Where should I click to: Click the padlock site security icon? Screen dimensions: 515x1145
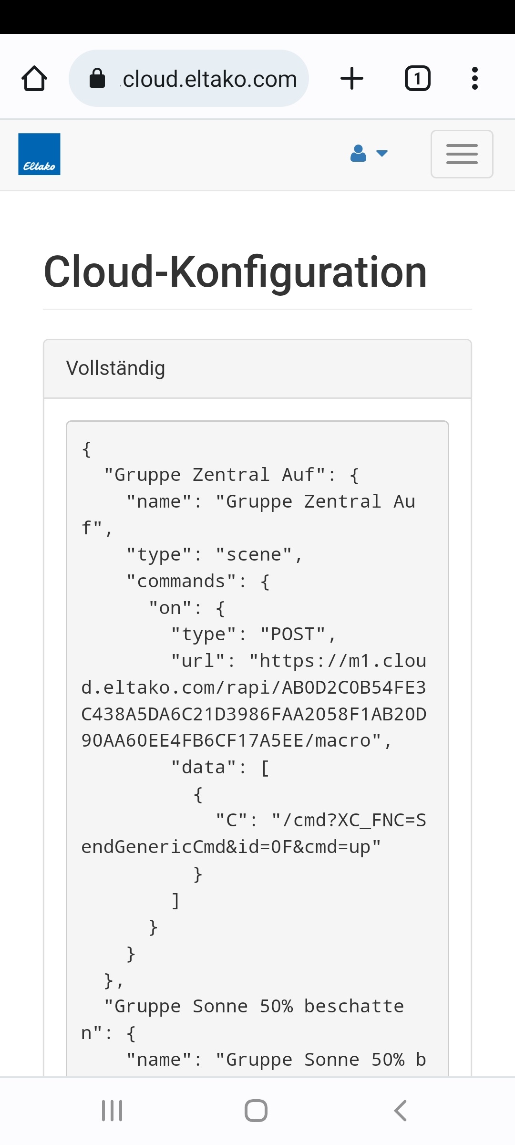(97, 79)
